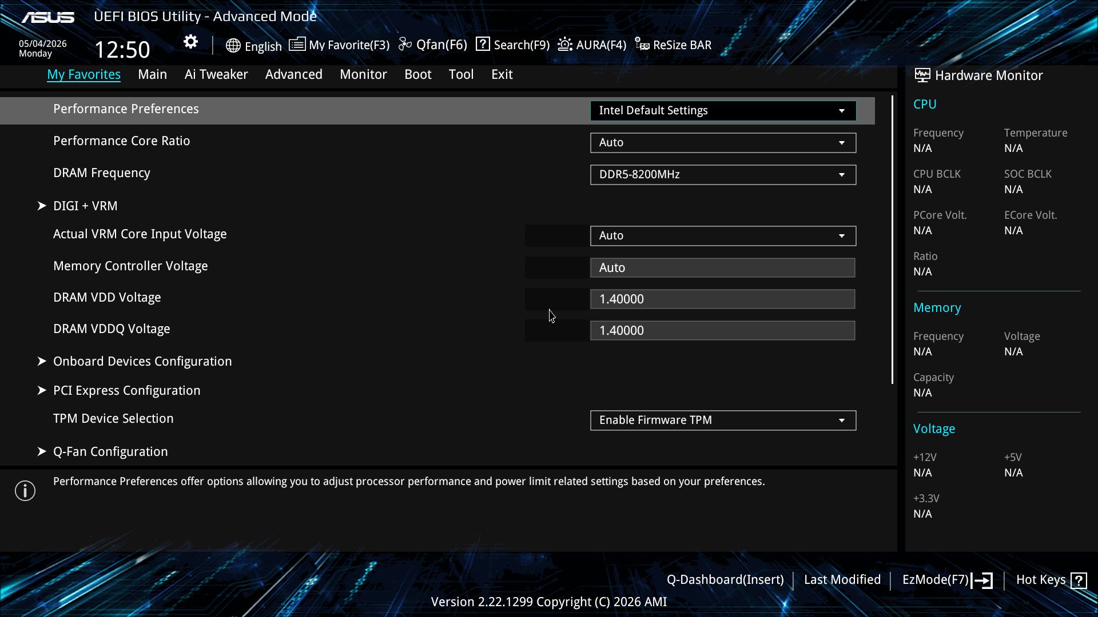
Task: Click the Voltage section heading
Action: (x=934, y=429)
